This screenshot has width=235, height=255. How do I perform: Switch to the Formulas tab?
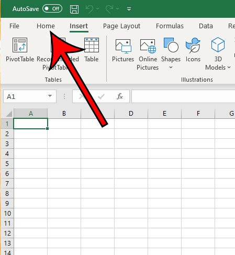(170, 26)
